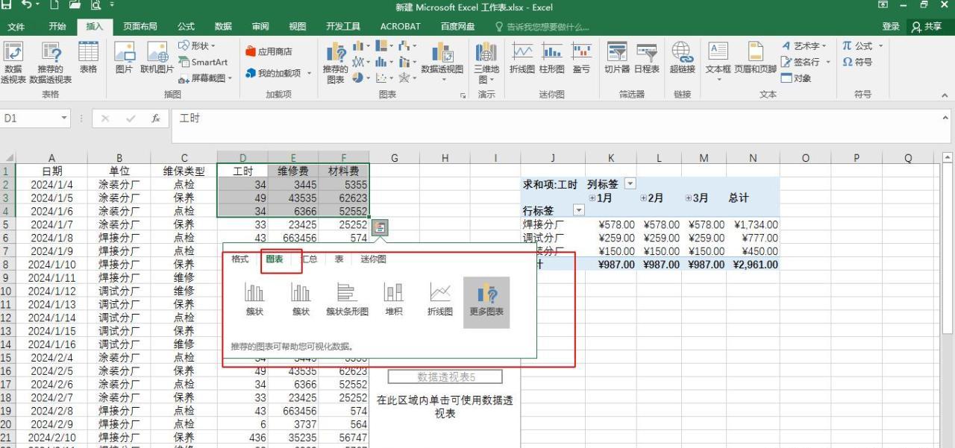
Task: Select the 表 tab in Quick Analysis
Action: 339,259
